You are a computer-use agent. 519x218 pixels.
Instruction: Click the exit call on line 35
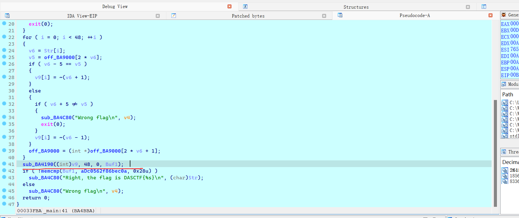[47, 124]
